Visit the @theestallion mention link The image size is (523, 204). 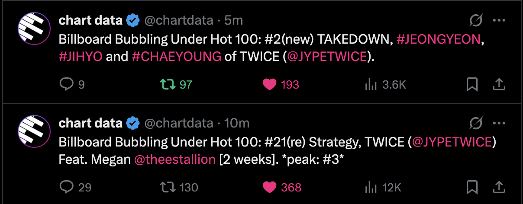(x=174, y=159)
